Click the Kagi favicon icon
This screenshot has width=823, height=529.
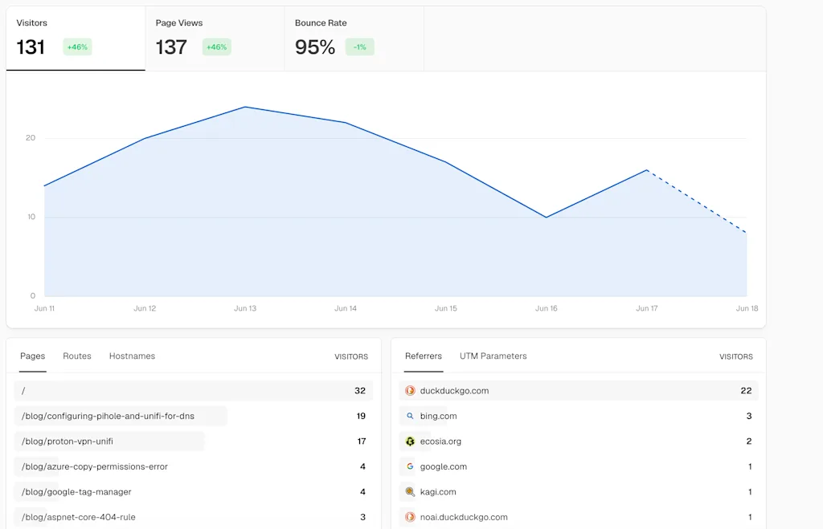410,492
